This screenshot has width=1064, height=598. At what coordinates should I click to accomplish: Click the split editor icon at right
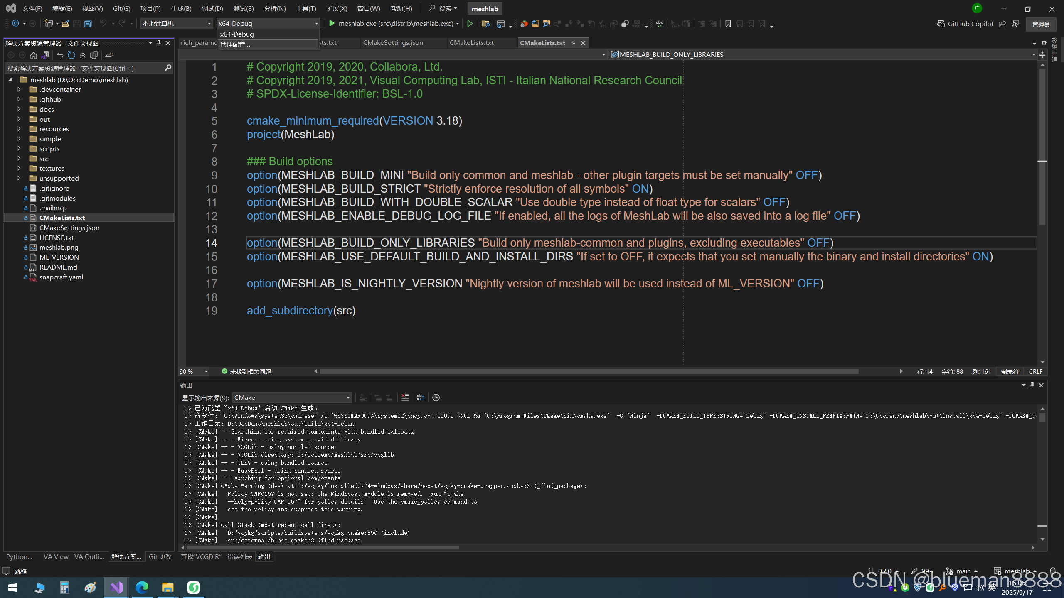[x=1042, y=54]
